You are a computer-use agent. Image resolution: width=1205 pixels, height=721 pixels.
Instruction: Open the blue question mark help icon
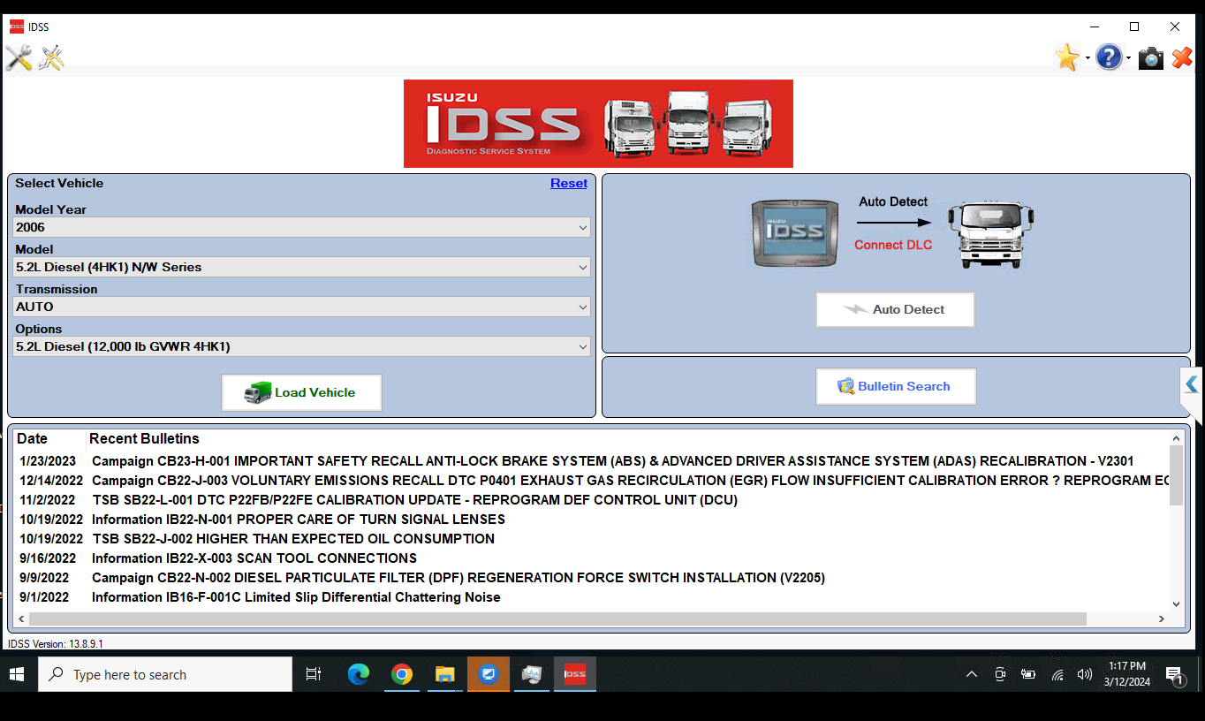[1110, 57]
